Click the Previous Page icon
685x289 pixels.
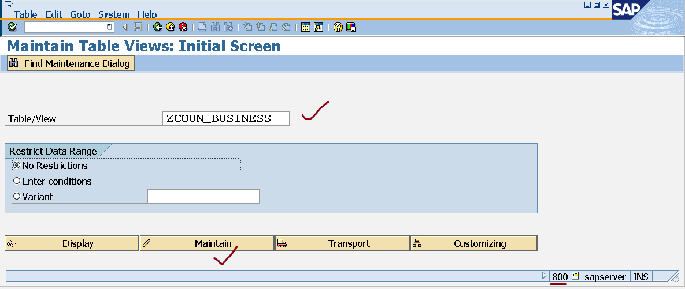pos(261,28)
